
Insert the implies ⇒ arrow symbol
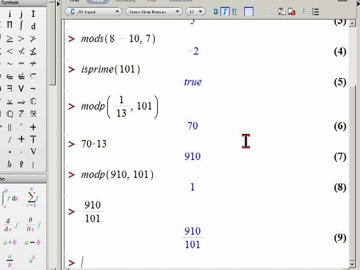[21, 102]
